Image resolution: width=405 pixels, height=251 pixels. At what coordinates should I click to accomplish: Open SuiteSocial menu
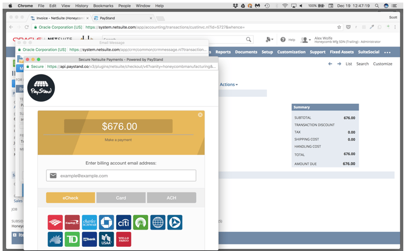(x=369, y=52)
